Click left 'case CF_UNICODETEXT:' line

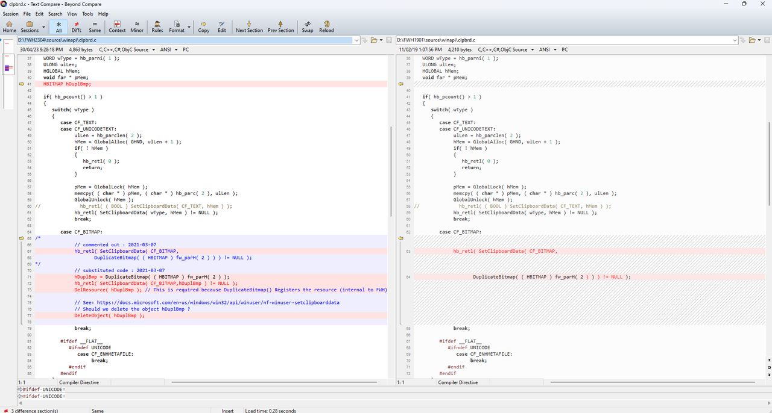tap(88, 129)
